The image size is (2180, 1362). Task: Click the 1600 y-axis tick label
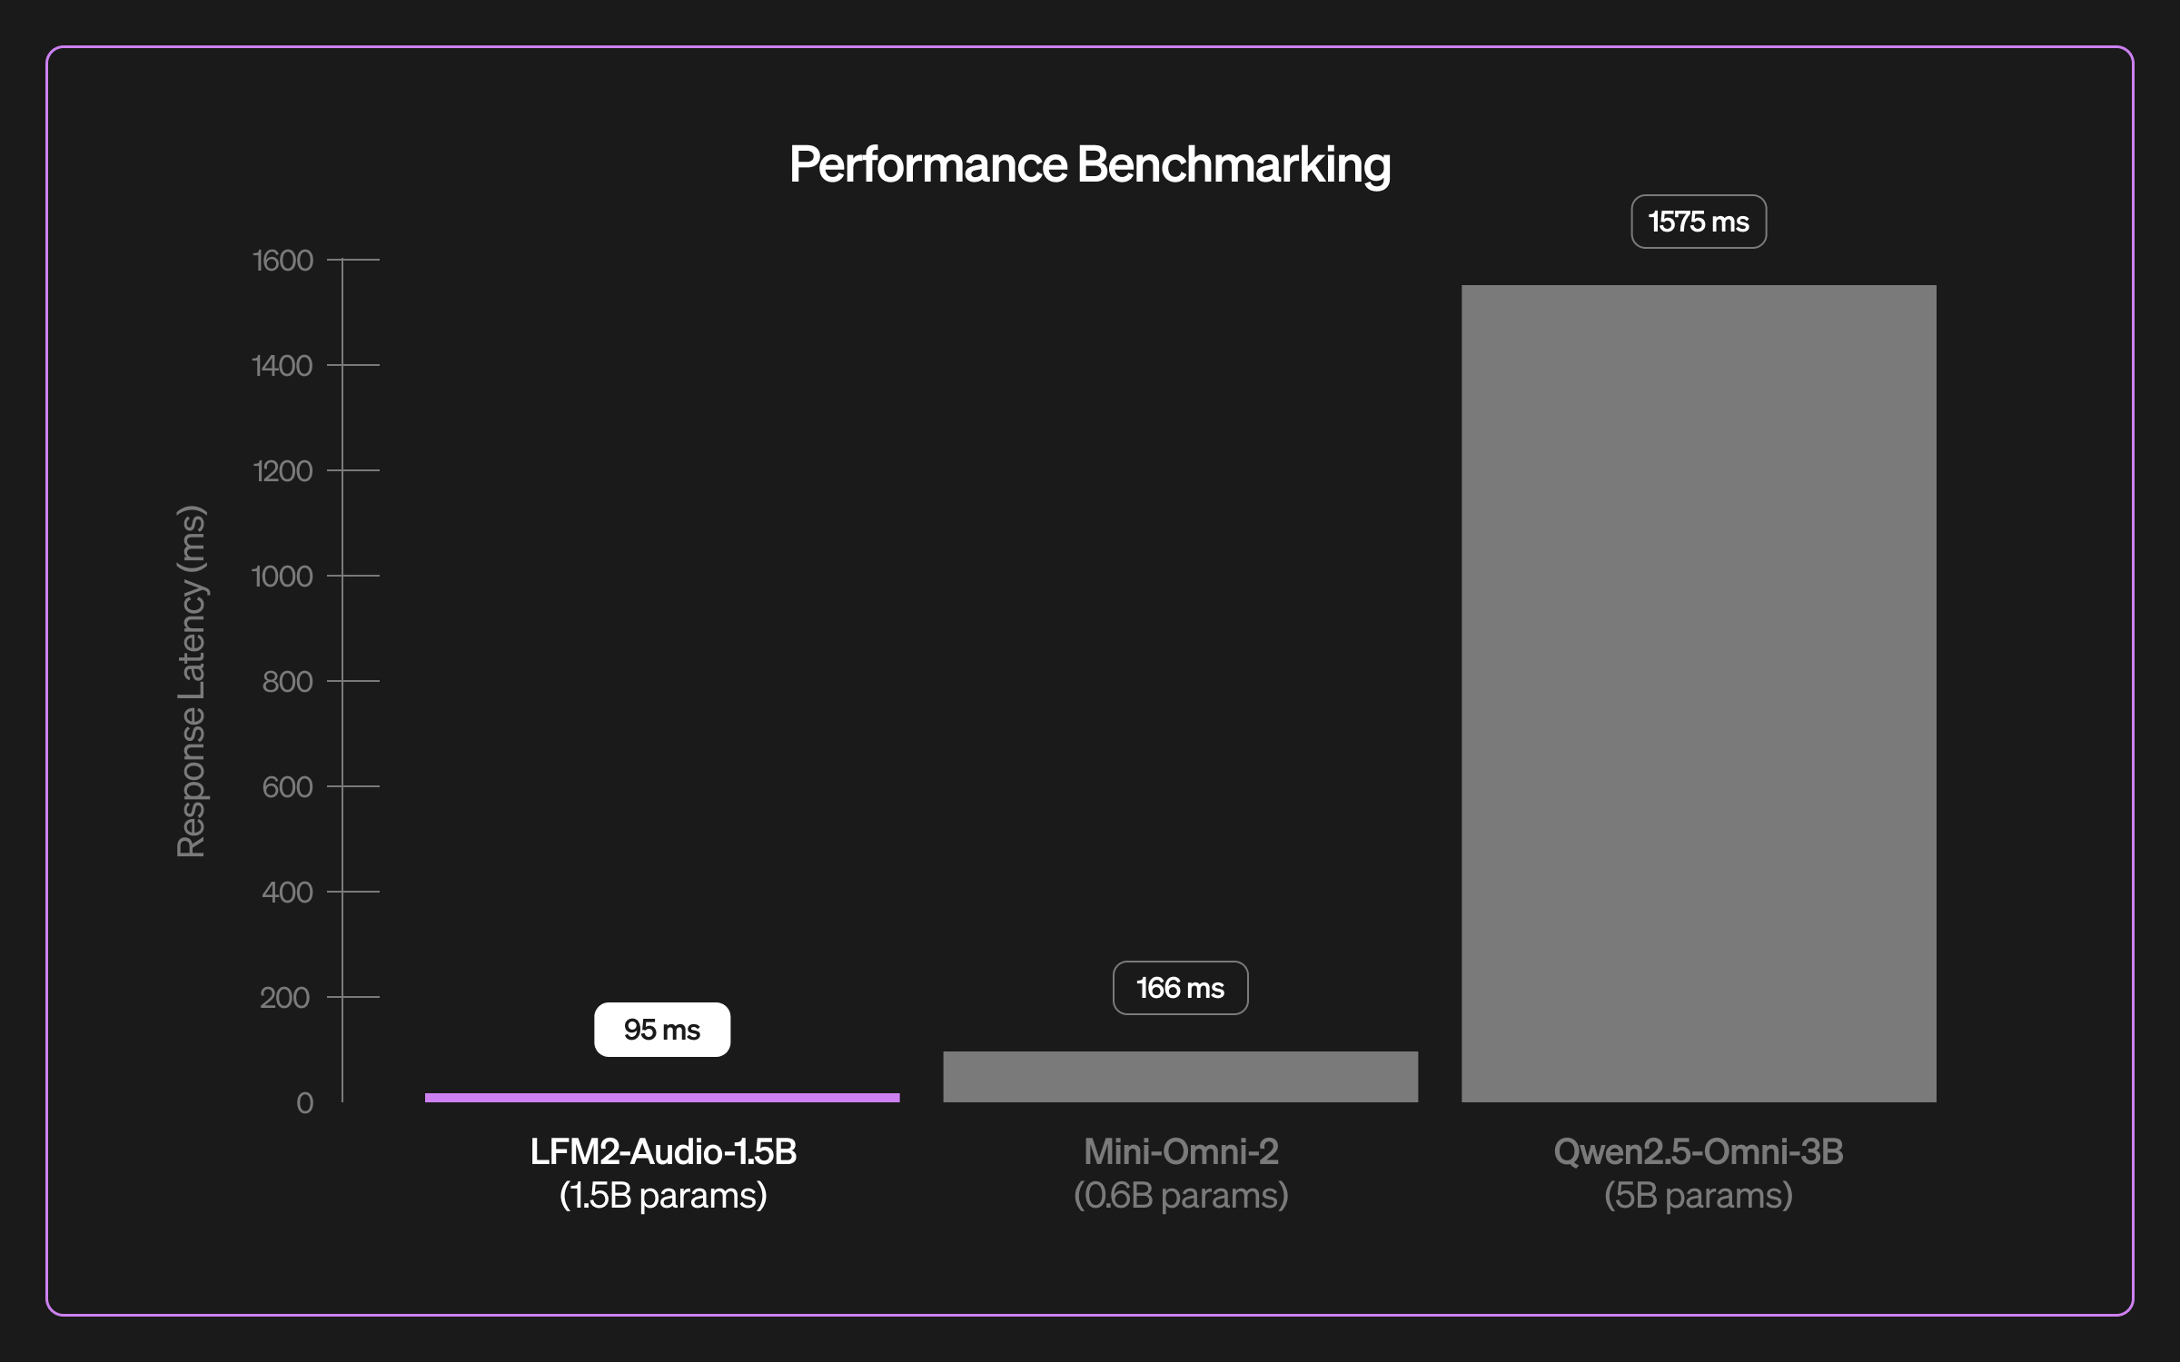point(282,261)
